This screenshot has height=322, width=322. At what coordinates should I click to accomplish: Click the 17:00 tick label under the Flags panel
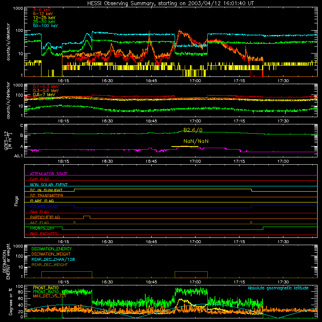(195, 242)
